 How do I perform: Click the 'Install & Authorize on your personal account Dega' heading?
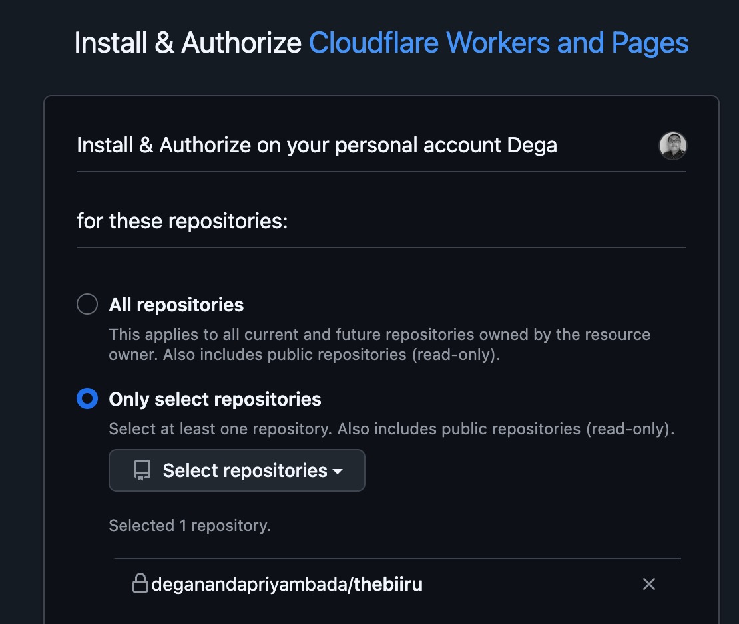tap(317, 146)
